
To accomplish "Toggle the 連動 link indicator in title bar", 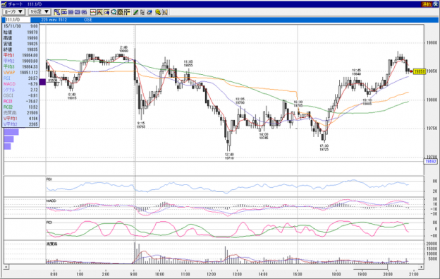I will tap(427, 4).
